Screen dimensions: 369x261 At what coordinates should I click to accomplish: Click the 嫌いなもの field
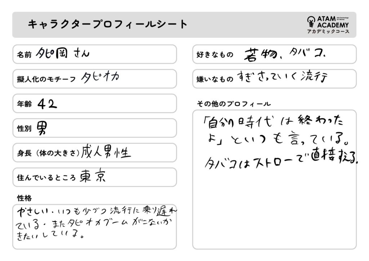(274, 79)
